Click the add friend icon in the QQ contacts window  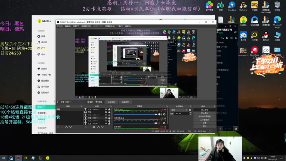click(222, 38)
